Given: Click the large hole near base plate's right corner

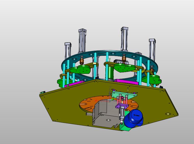Looking at the screenshot, I should pyautogui.click(x=168, y=114).
